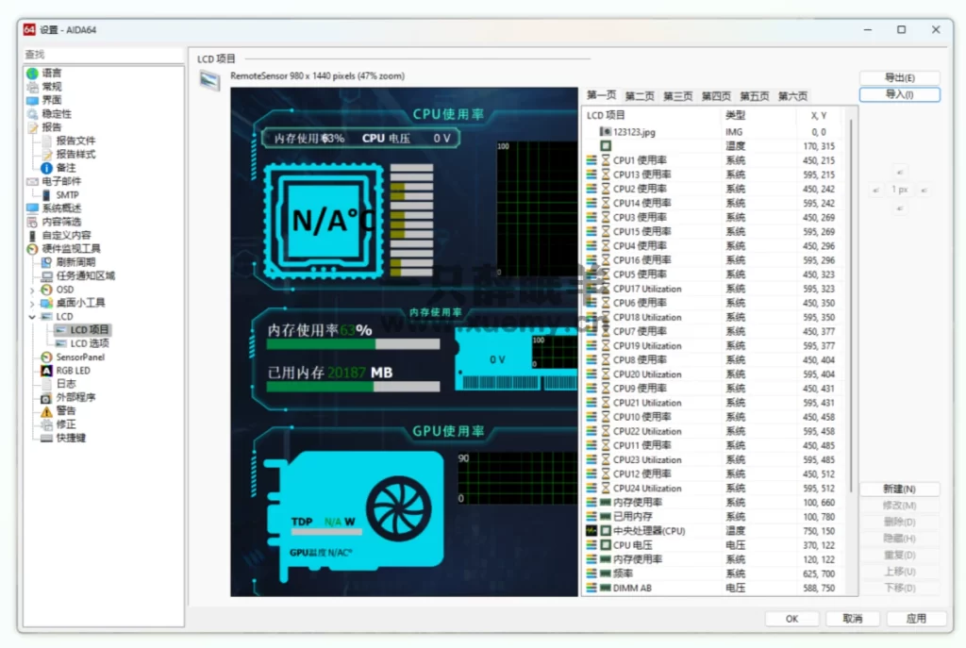The width and height of the screenshot is (966, 648).
Task: Switch to the 第五页 tab
Action: 754,96
